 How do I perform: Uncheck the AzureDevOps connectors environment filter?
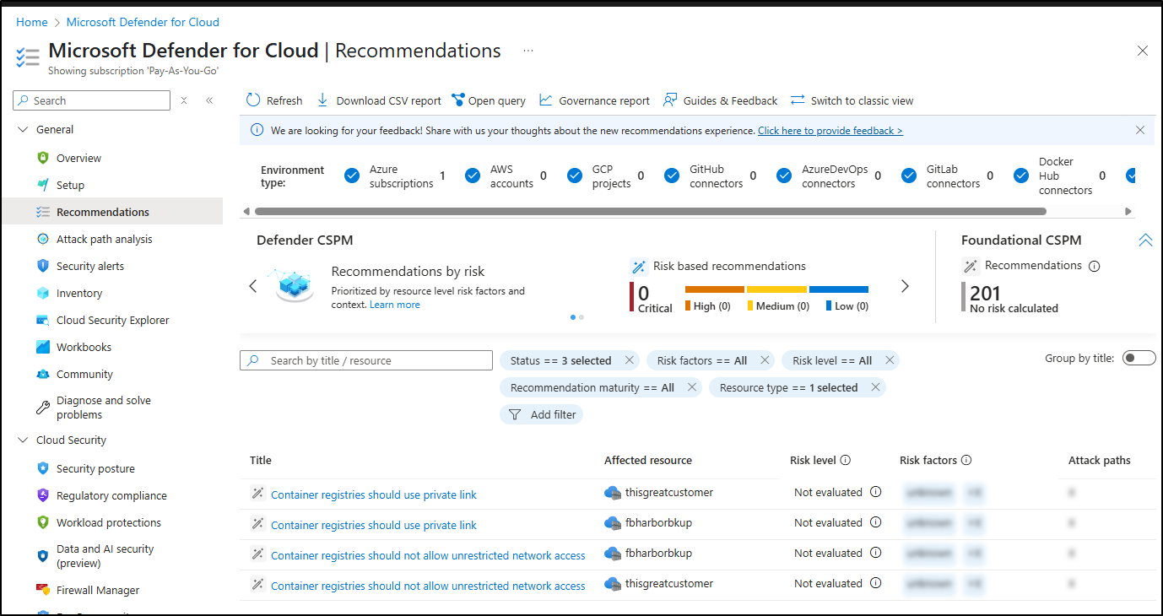click(785, 176)
